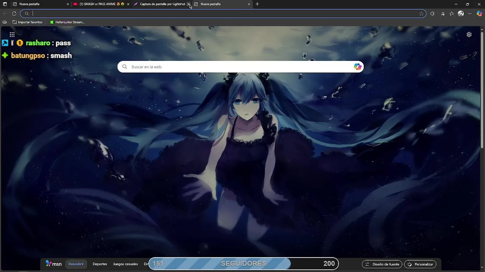The width and height of the screenshot is (485, 272).
Task: Click the msn logo
Action: [x=53, y=264]
